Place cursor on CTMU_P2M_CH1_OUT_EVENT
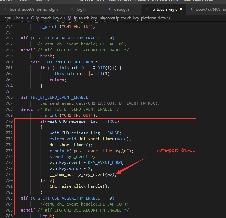Viewport: 226px width, 218px height. coord(69,62)
